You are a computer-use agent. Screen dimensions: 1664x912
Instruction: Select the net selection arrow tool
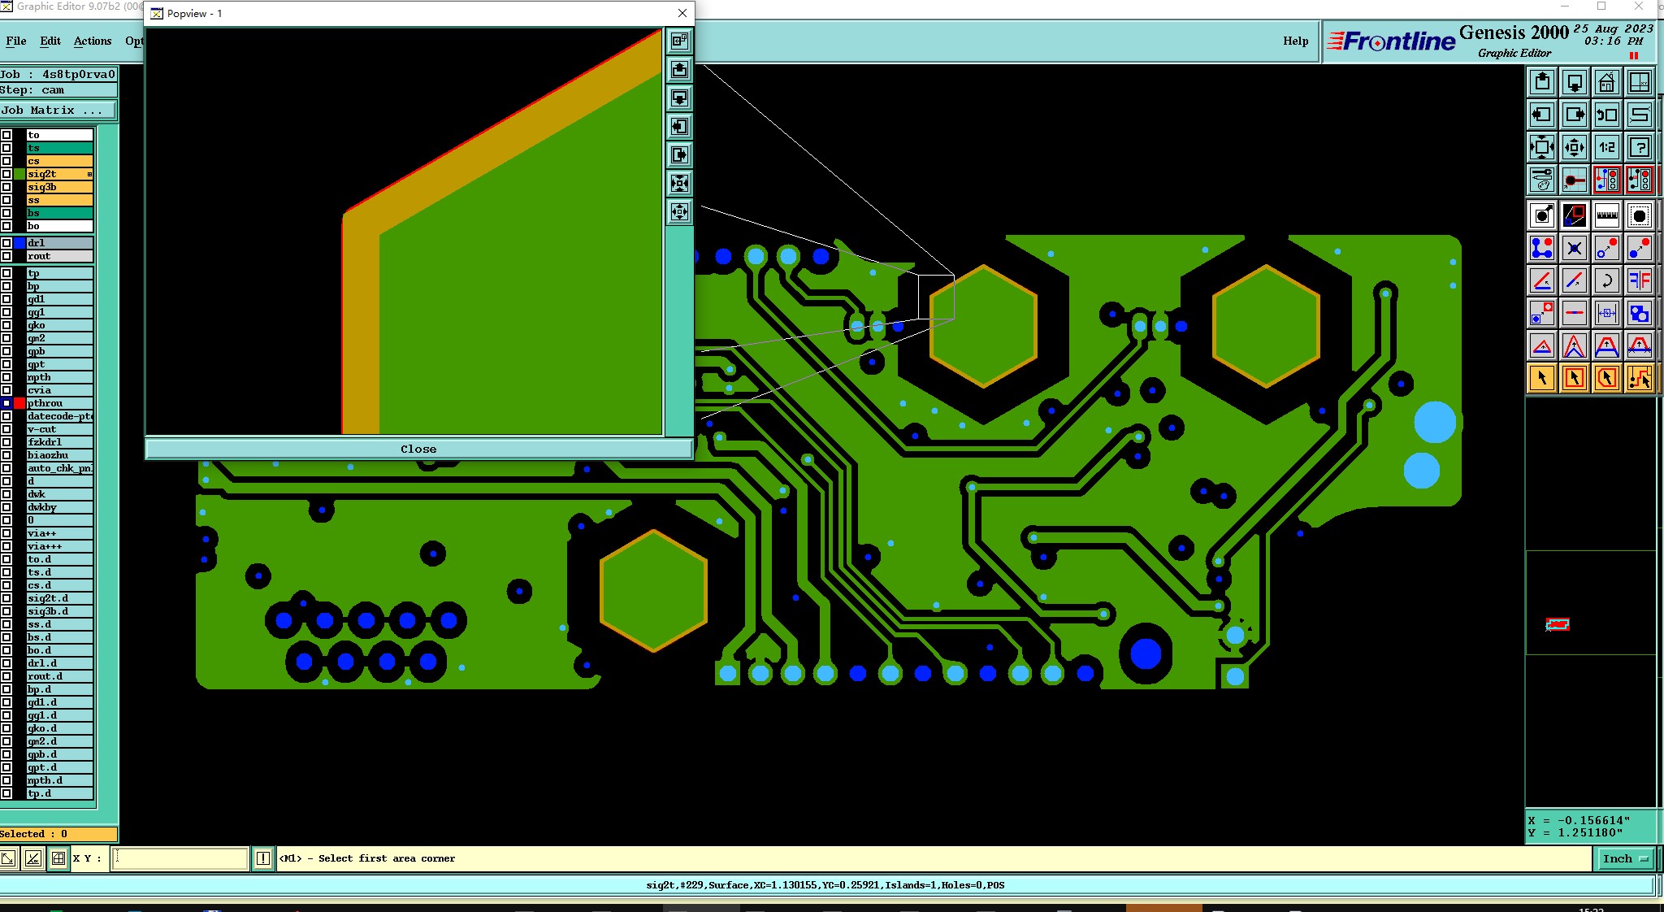coord(1639,378)
